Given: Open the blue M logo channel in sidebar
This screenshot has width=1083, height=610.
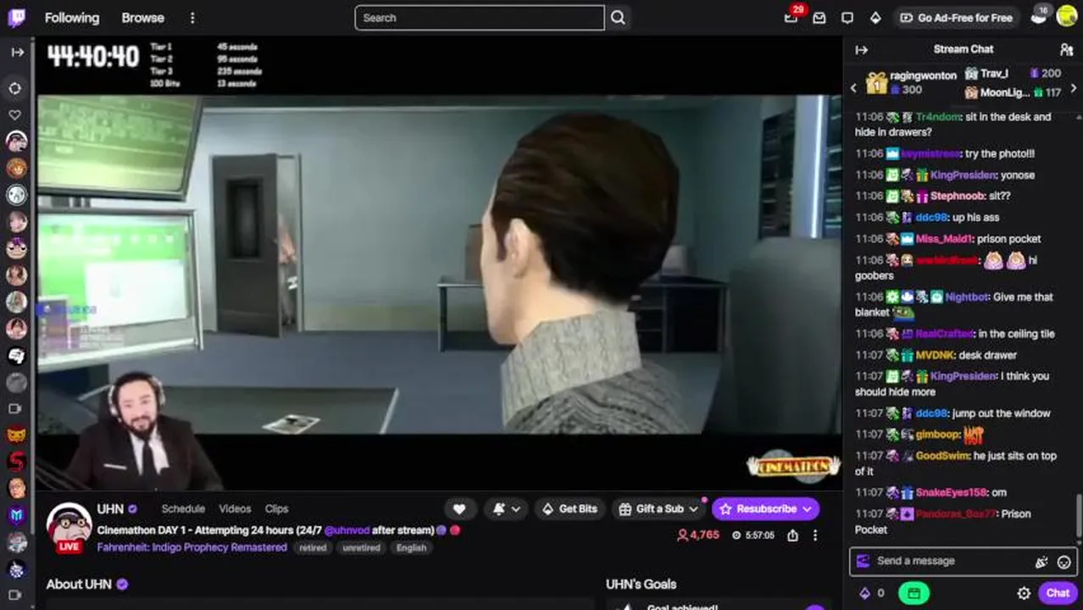Looking at the screenshot, I should 16,515.
